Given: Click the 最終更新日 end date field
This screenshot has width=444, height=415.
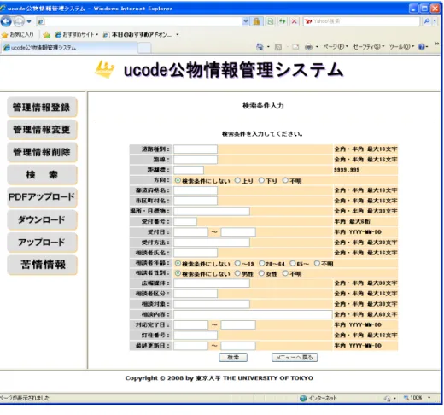Looking at the screenshot, I should [238, 346].
